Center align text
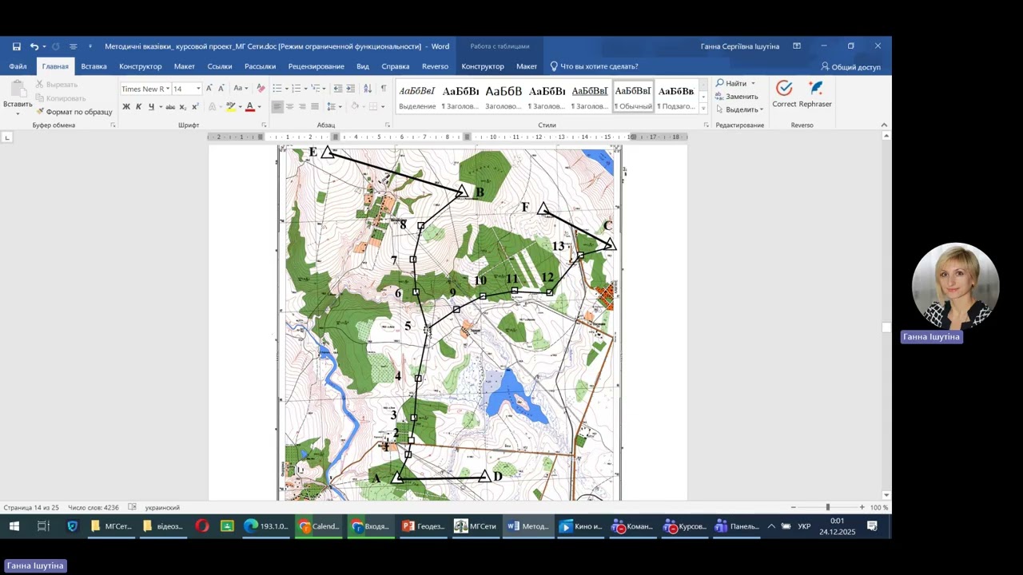 click(289, 107)
